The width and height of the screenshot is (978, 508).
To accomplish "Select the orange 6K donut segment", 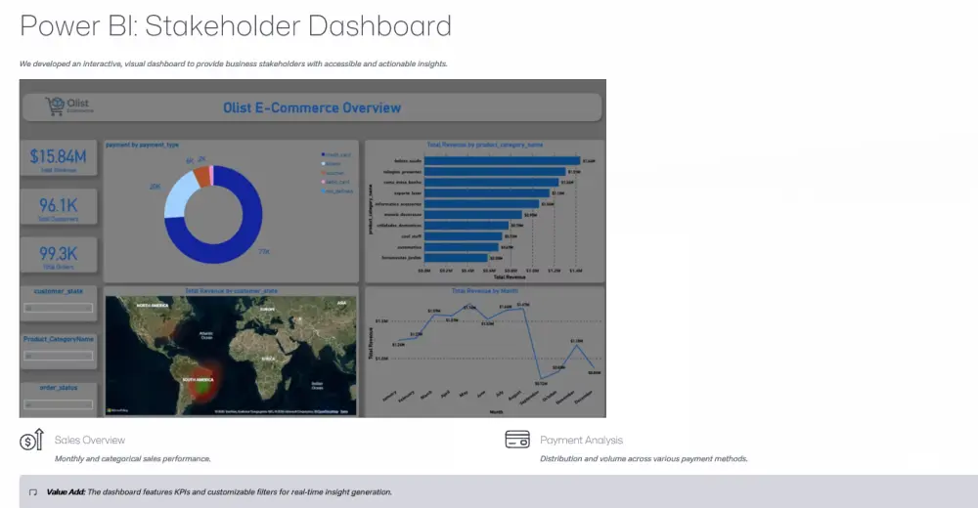I will point(202,176).
